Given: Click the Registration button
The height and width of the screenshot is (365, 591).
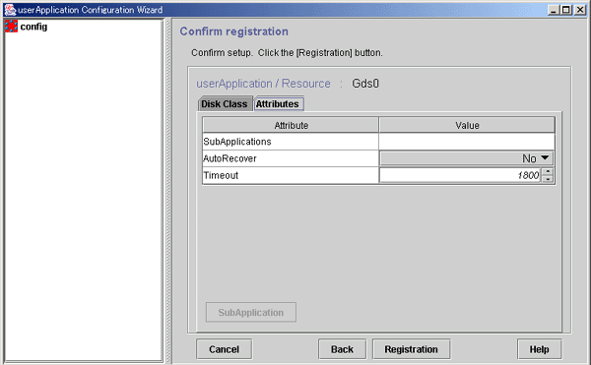Looking at the screenshot, I should tap(411, 349).
